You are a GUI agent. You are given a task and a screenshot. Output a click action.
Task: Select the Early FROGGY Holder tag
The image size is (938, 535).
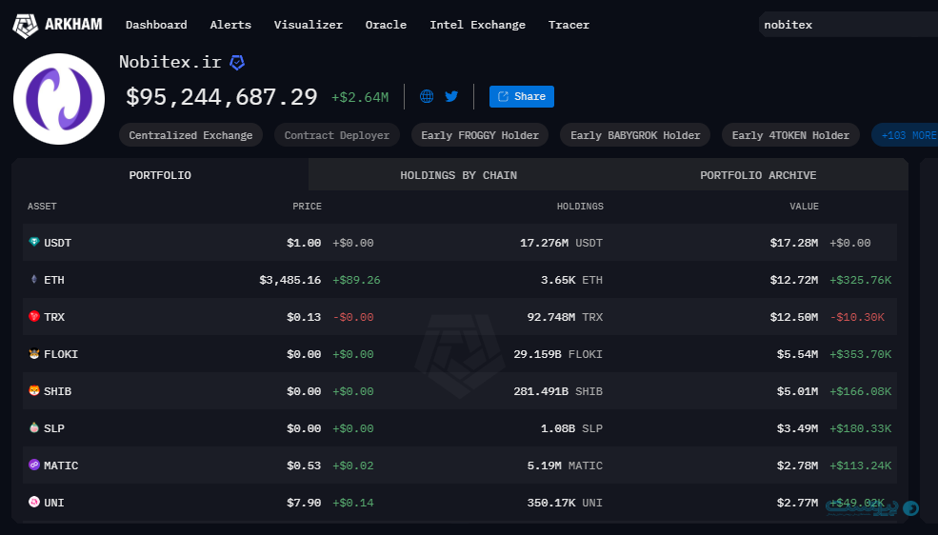tap(480, 135)
